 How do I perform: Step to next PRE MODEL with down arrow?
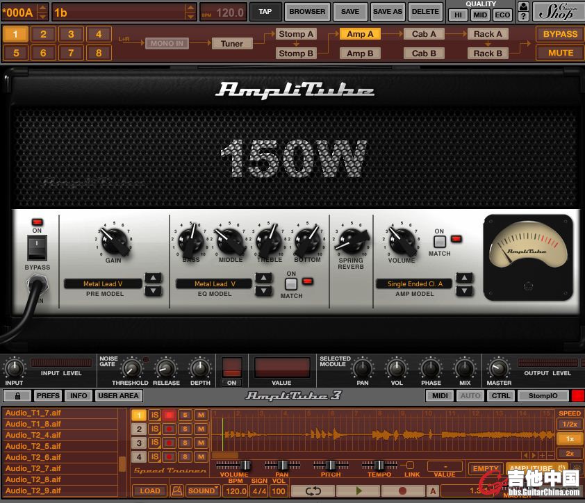pos(153,291)
